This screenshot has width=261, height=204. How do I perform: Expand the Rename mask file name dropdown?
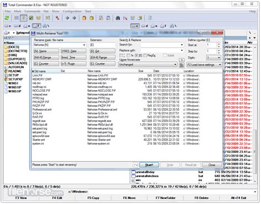coord(84,45)
